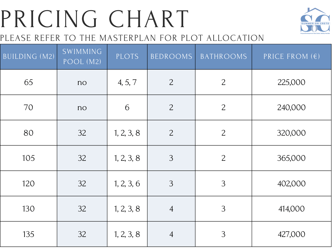Screen dimensions: 335x251
Task: Click the plots cell reading 1, 2, 3, 6
Action: click(x=127, y=184)
